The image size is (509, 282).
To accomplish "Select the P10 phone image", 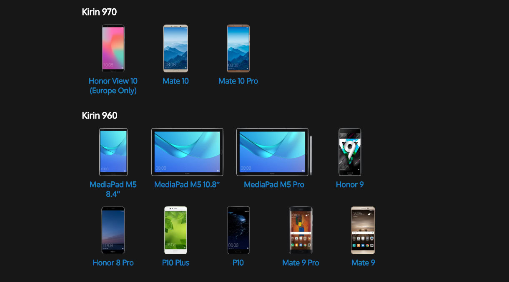I will pos(238,230).
